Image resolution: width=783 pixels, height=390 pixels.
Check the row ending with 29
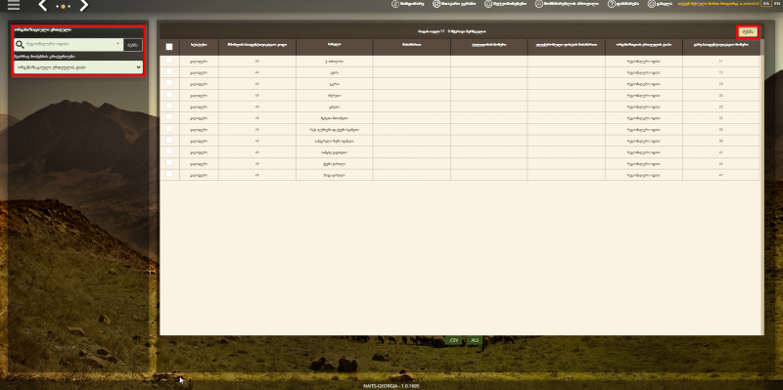pyautogui.click(x=169, y=106)
